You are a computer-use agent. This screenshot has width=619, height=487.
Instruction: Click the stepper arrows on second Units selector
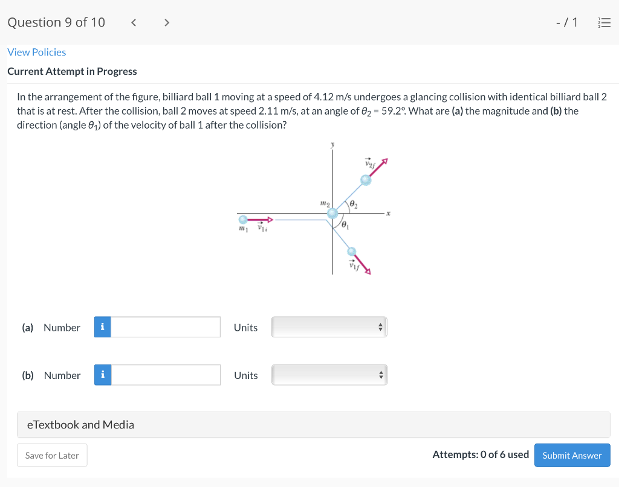[381, 374]
